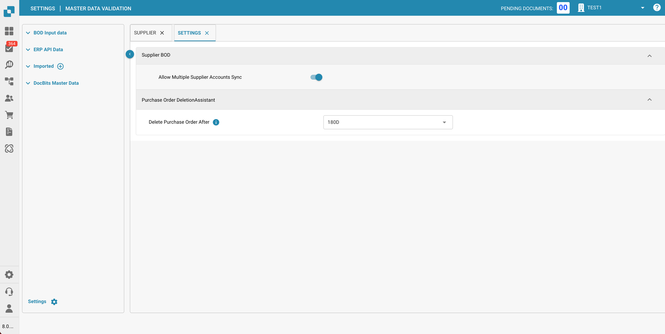
Task: Switch to the SUPPLIER tab
Action: (145, 33)
